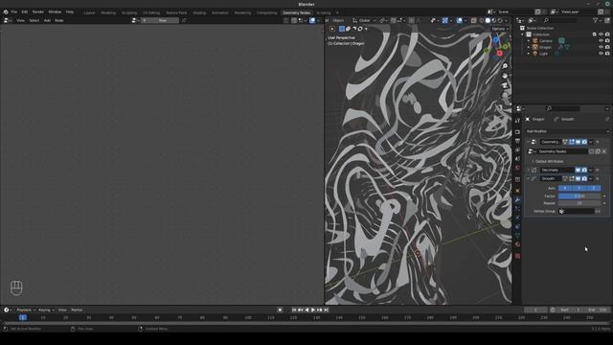The height and width of the screenshot is (345, 613).
Task: Select wireframe viewport shading mode
Action: pos(481,20)
